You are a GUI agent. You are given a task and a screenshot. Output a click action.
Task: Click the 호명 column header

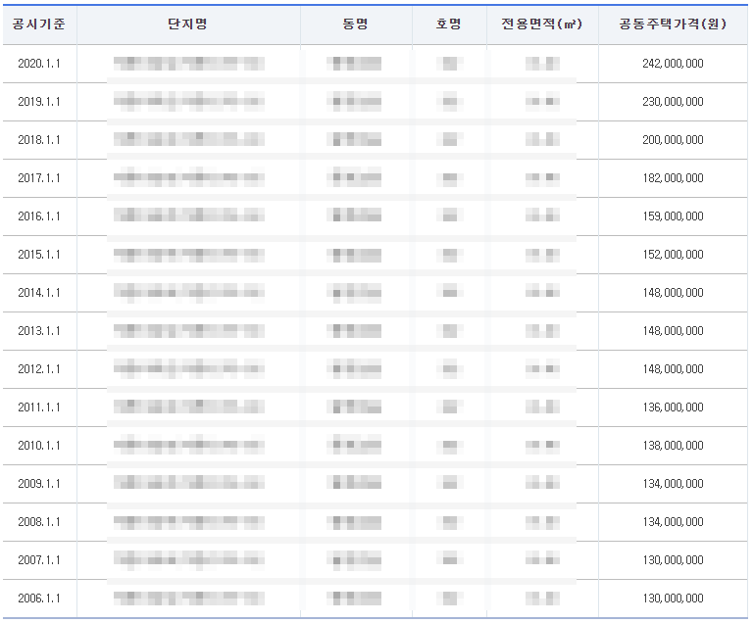pyautogui.click(x=448, y=24)
